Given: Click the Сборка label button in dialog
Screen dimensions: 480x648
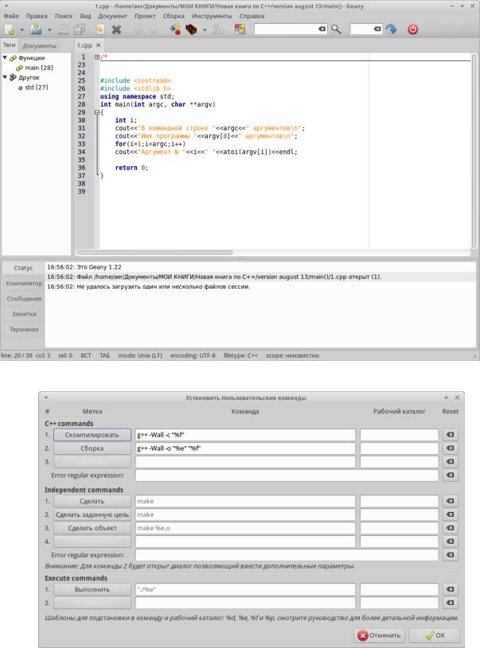Looking at the screenshot, I should click(x=92, y=448).
